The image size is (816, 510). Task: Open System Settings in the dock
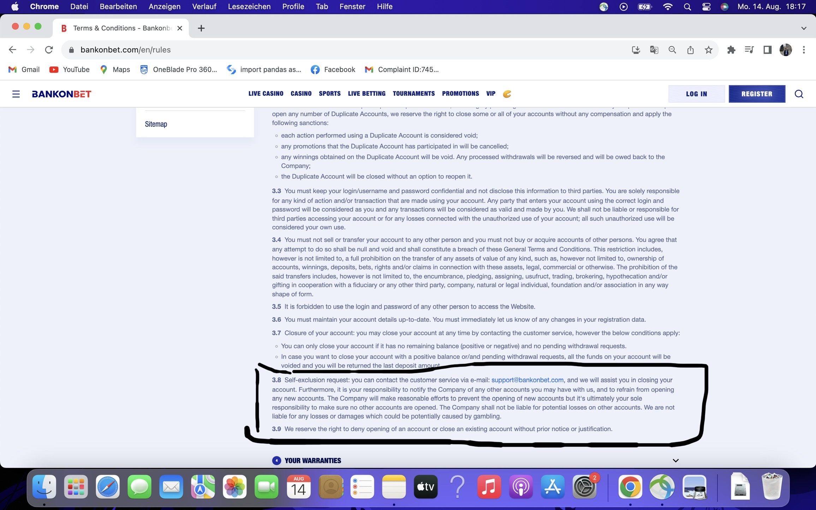tap(584, 487)
